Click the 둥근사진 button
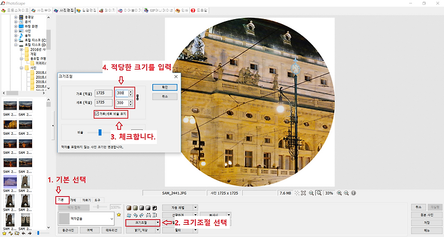This screenshot has height=237, width=444. 68,230
